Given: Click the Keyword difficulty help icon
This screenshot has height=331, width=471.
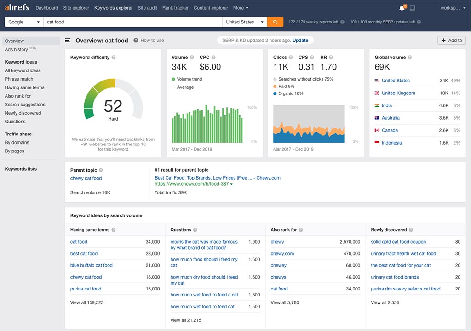Looking at the screenshot, I should point(114,58).
